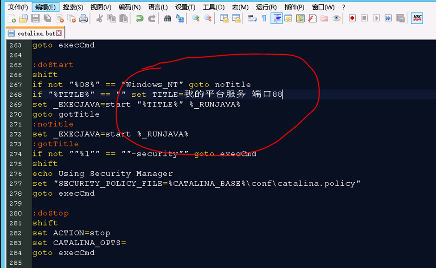Toggle synchronize horizontal scrolling icon
The height and width of the screenshot is (268, 436).
click(236, 19)
